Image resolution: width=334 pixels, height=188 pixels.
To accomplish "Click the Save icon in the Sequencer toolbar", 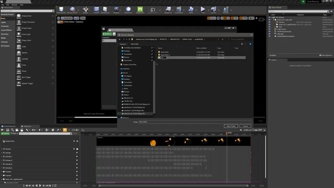I will point(8,130).
